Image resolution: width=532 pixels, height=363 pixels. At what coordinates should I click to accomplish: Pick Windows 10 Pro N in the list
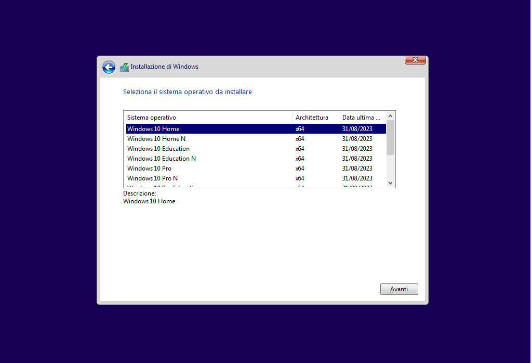coord(256,178)
